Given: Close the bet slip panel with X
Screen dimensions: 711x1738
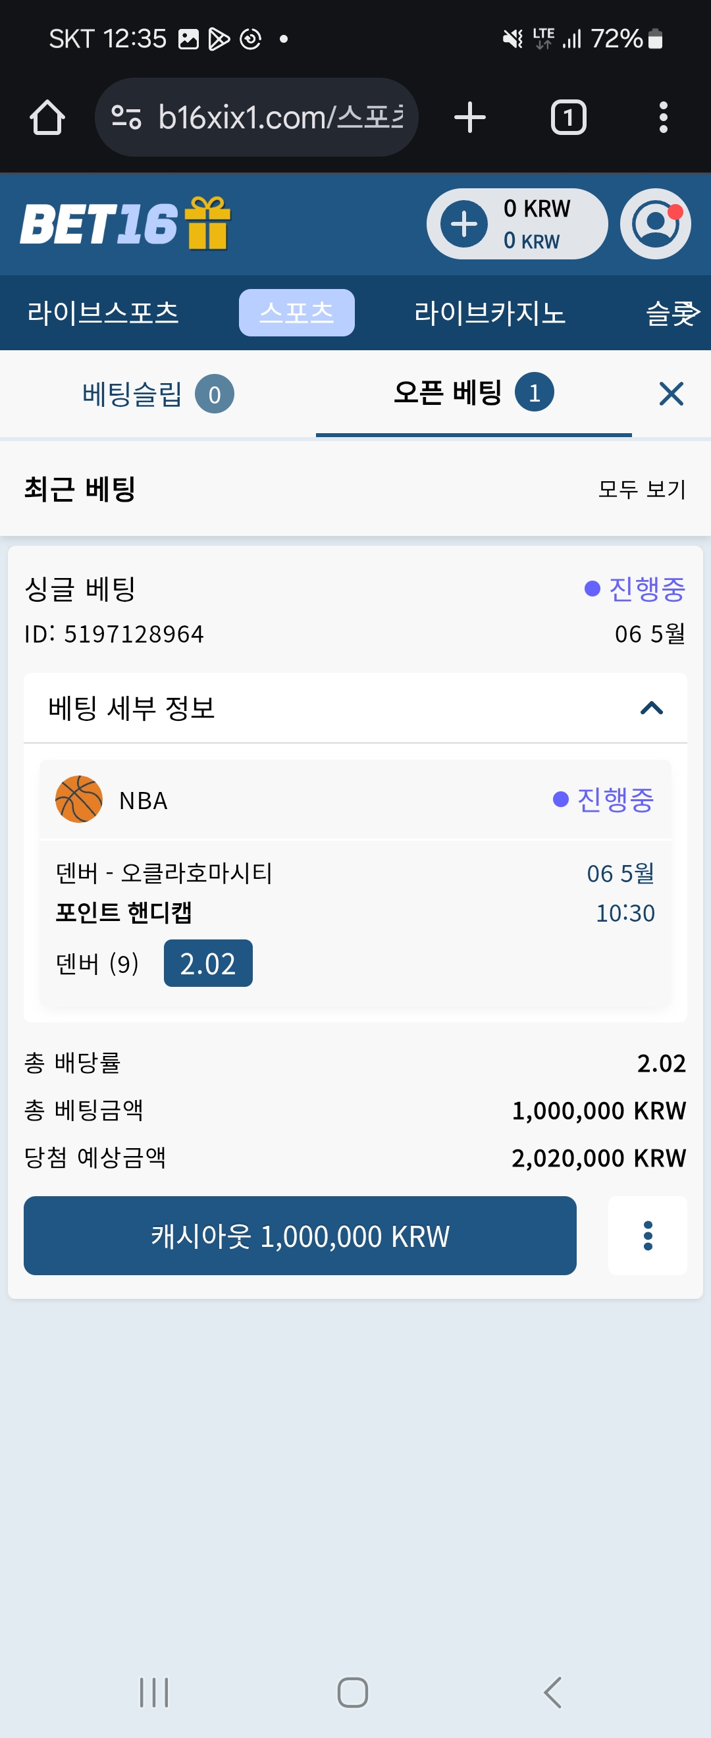Looking at the screenshot, I should point(671,393).
